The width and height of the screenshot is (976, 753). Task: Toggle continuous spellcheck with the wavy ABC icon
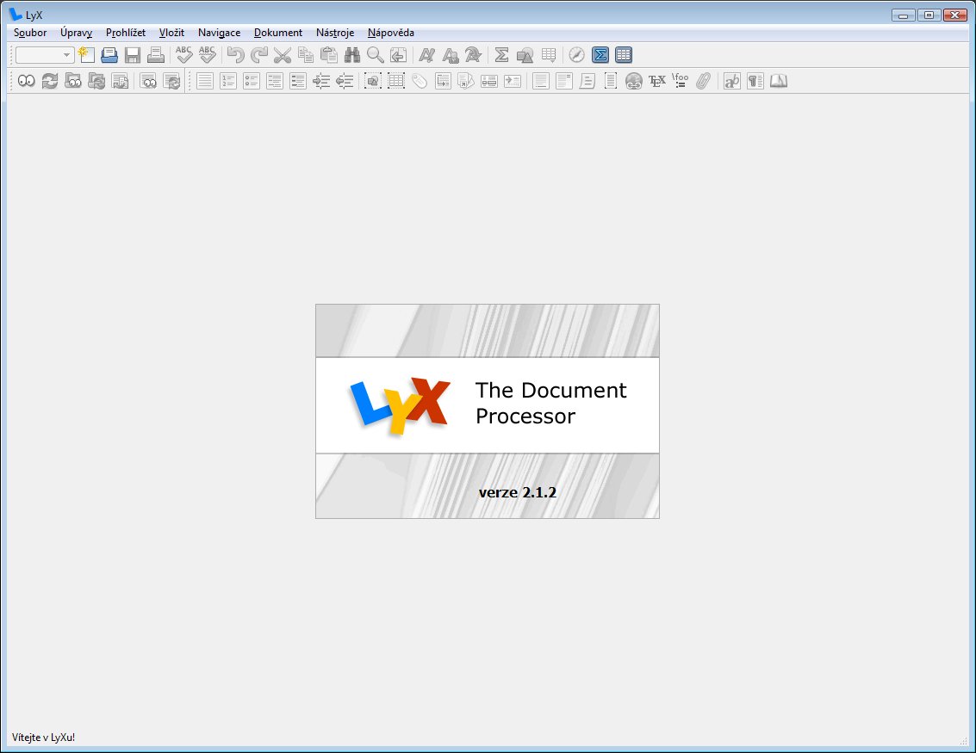(x=207, y=55)
